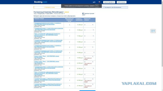Click the F11 key hint in fullscreen notice
Viewport: 163px width, 91px height.
[97, 6]
